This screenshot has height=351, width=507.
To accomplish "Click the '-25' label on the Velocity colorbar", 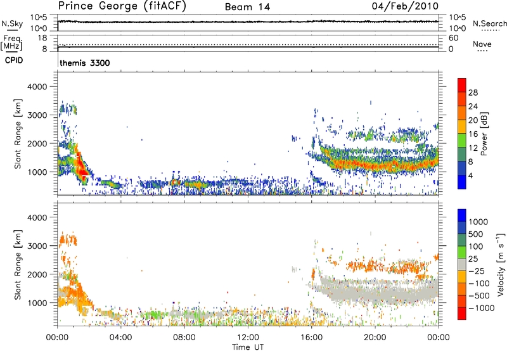I will (477, 271).
